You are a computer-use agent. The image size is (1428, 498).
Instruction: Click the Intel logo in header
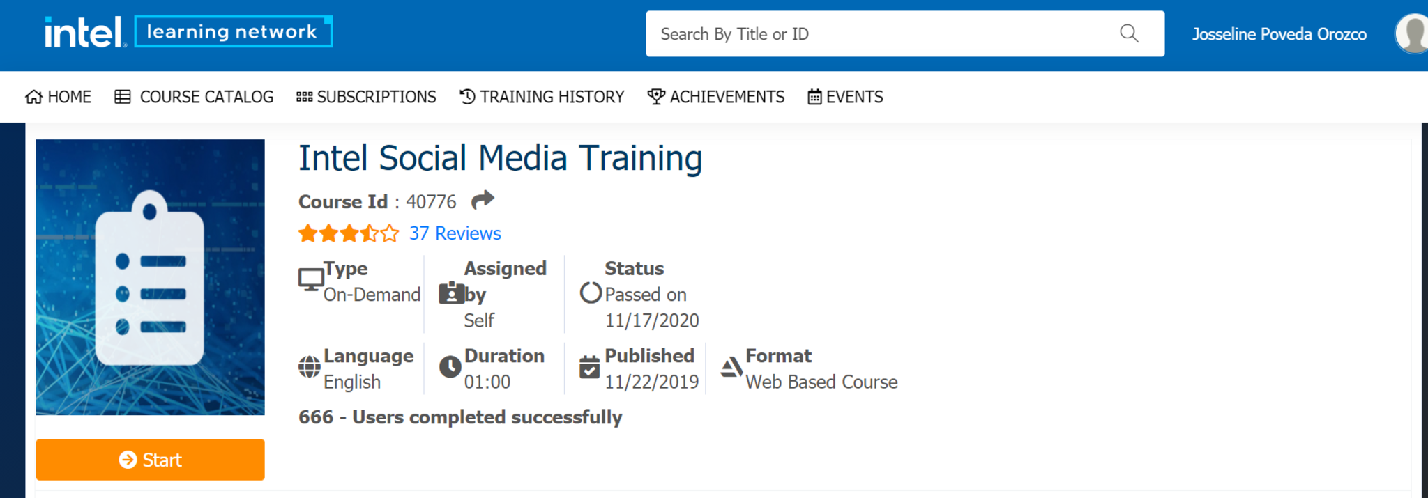(84, 32)
